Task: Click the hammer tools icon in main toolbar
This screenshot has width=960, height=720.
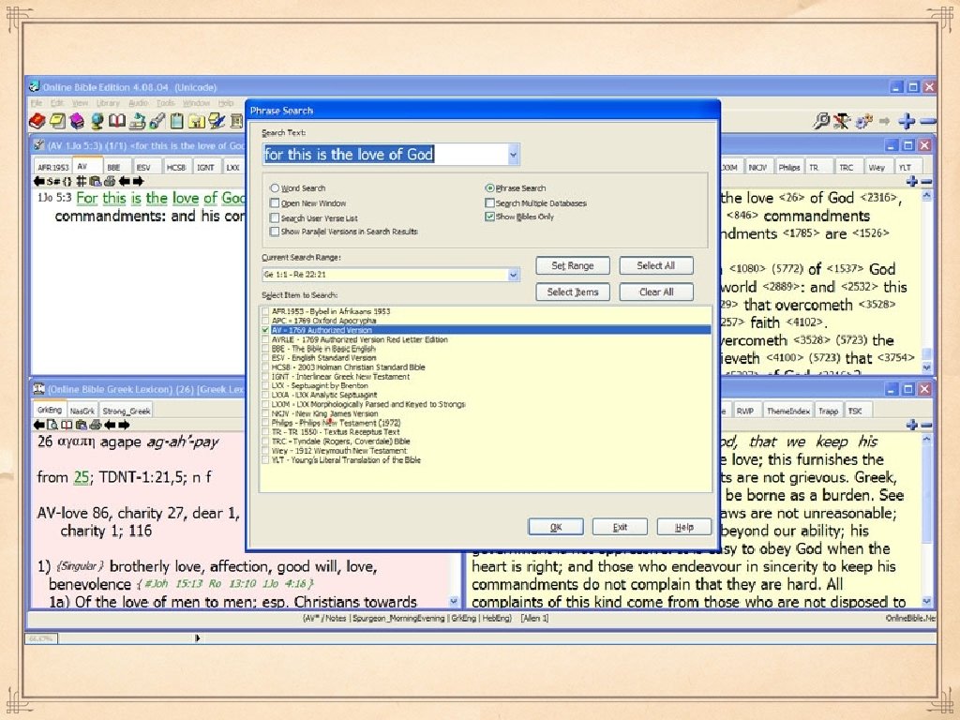Action: [842, 121]
